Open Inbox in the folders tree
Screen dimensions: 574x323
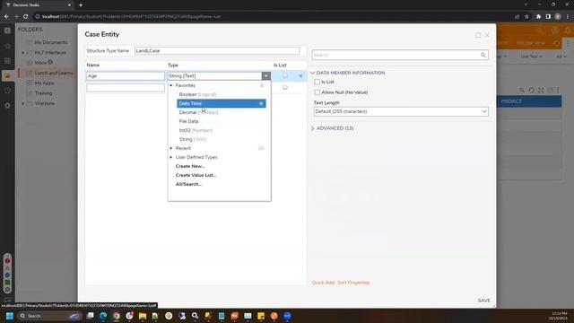40,63
